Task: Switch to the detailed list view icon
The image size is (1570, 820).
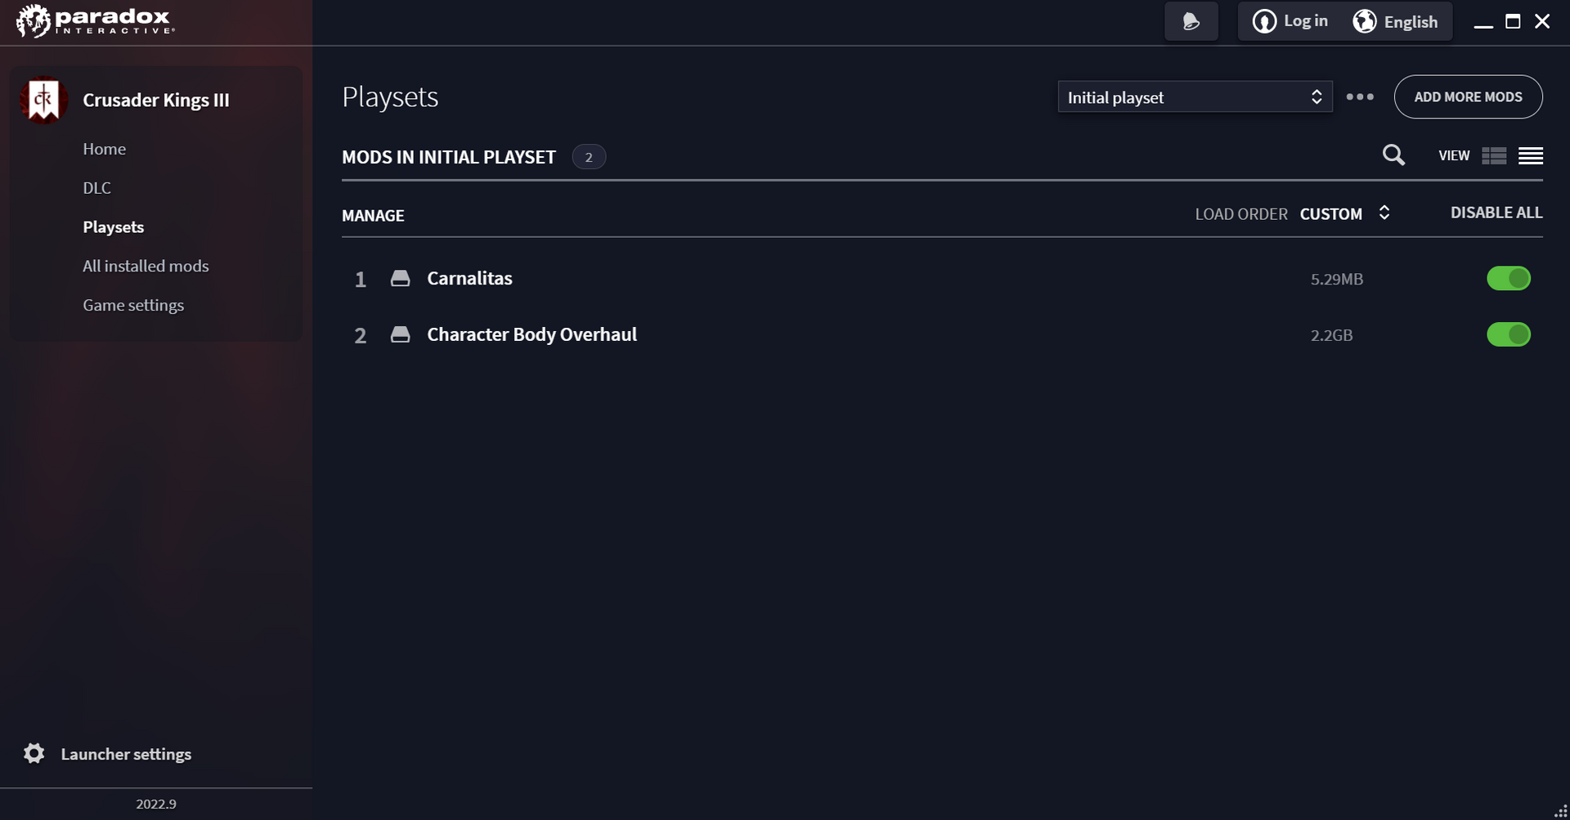Action: (x=1494, y=155)
